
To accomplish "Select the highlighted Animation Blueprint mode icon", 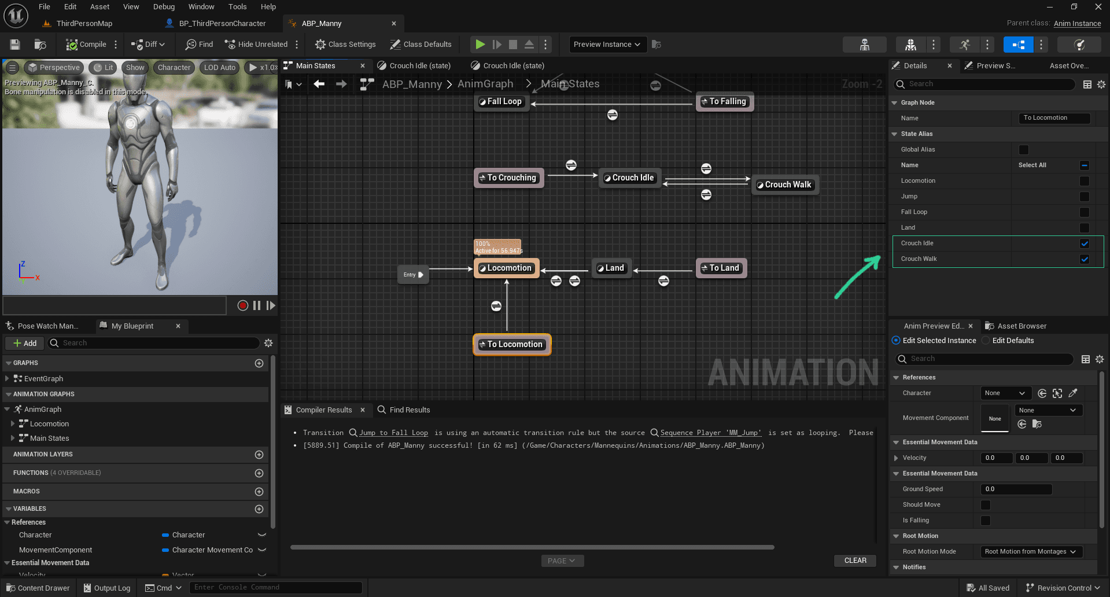I will coord(1019,45).
